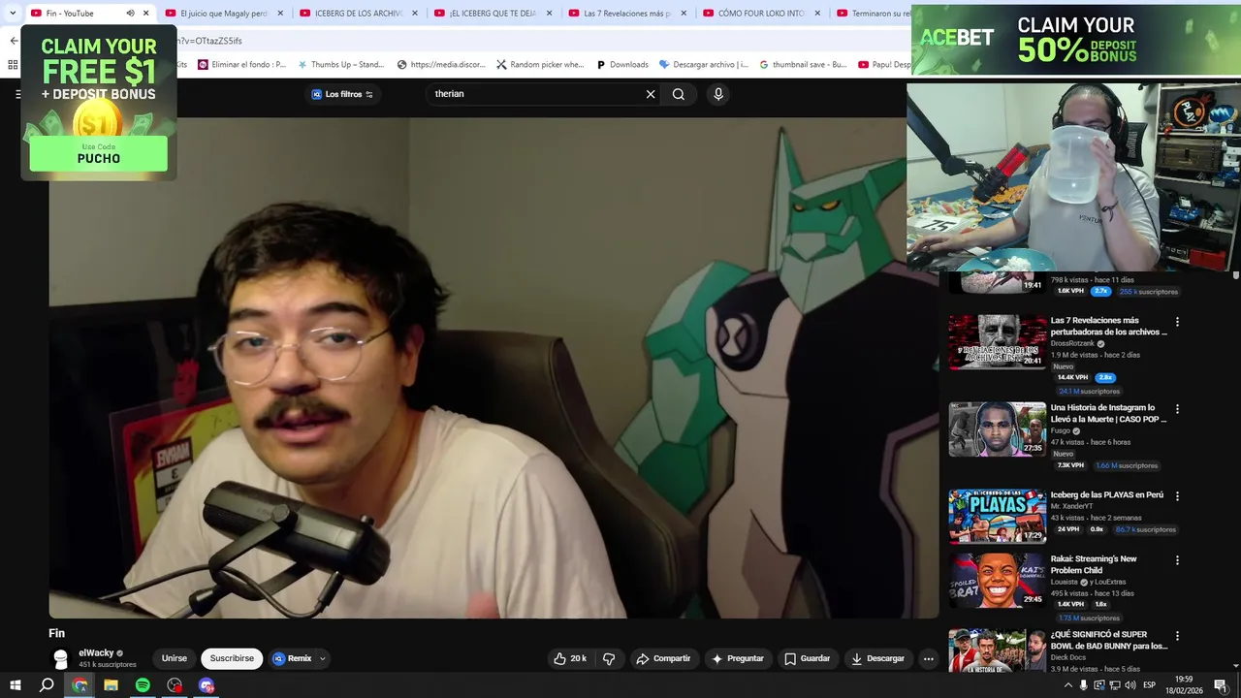1241x698 pixels.
Task: Open the 'Las 7 Revelaciones' video thumbnail
Action: click(x=997, y=341)
